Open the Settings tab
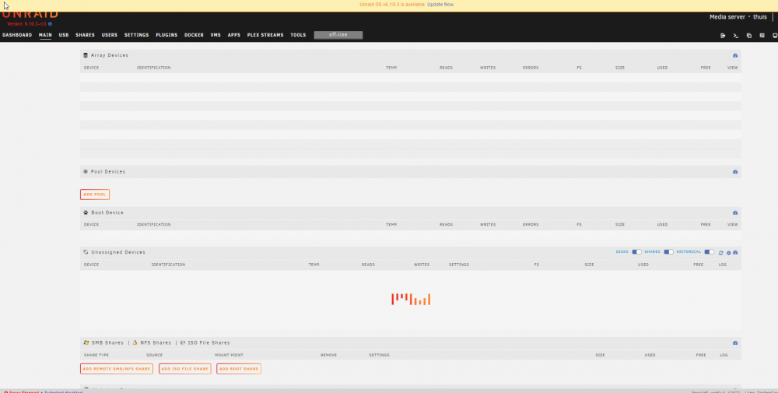The width and height of the screenshot is (778, 393). [x=136, y=35]
